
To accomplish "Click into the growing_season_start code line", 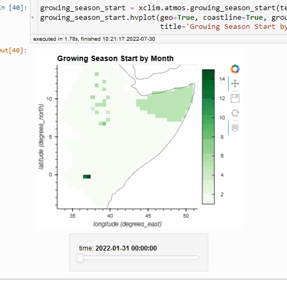I will pos(163,8).
